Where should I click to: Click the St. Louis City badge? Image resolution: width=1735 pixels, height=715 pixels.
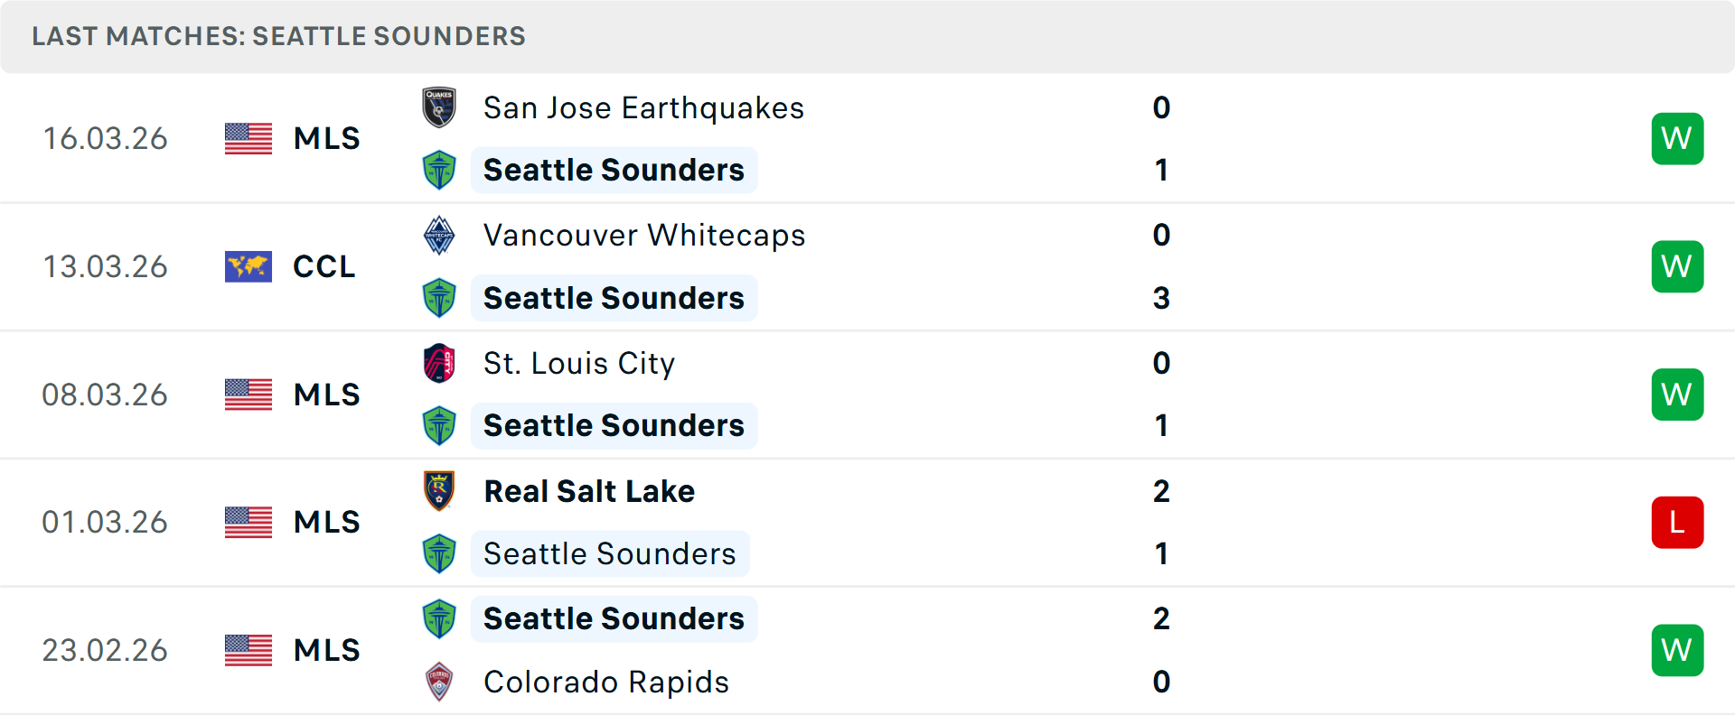coord(439,363)
